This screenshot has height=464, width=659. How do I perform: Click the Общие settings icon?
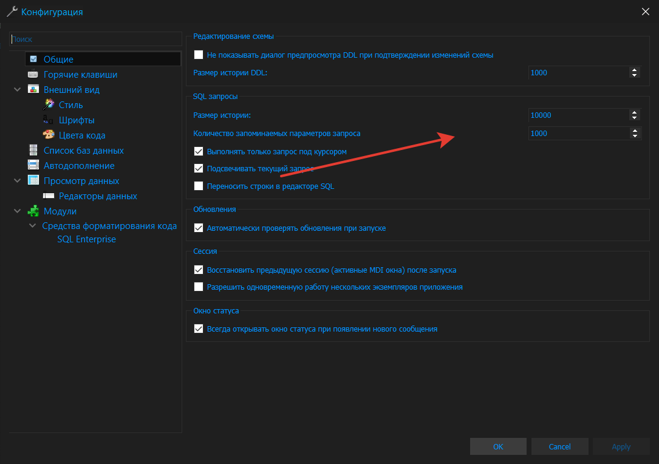(33, 60)
